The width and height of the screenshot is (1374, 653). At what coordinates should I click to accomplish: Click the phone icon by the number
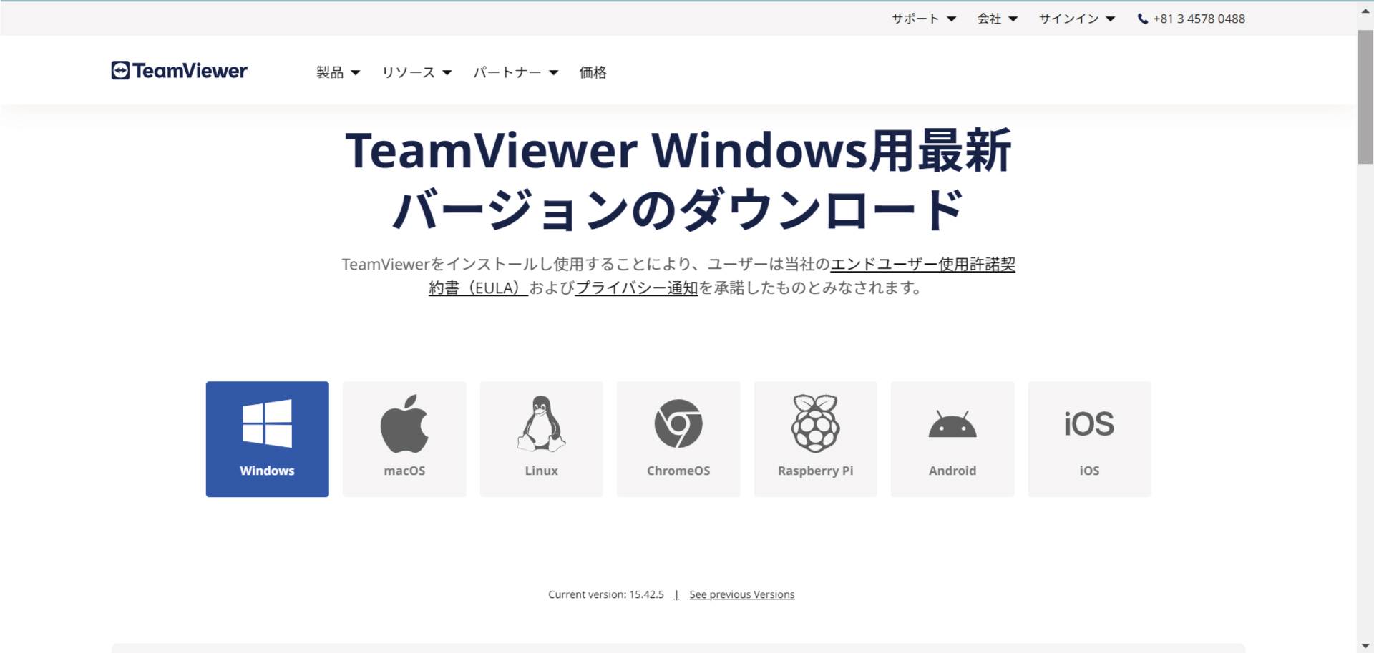[1143, 19]
